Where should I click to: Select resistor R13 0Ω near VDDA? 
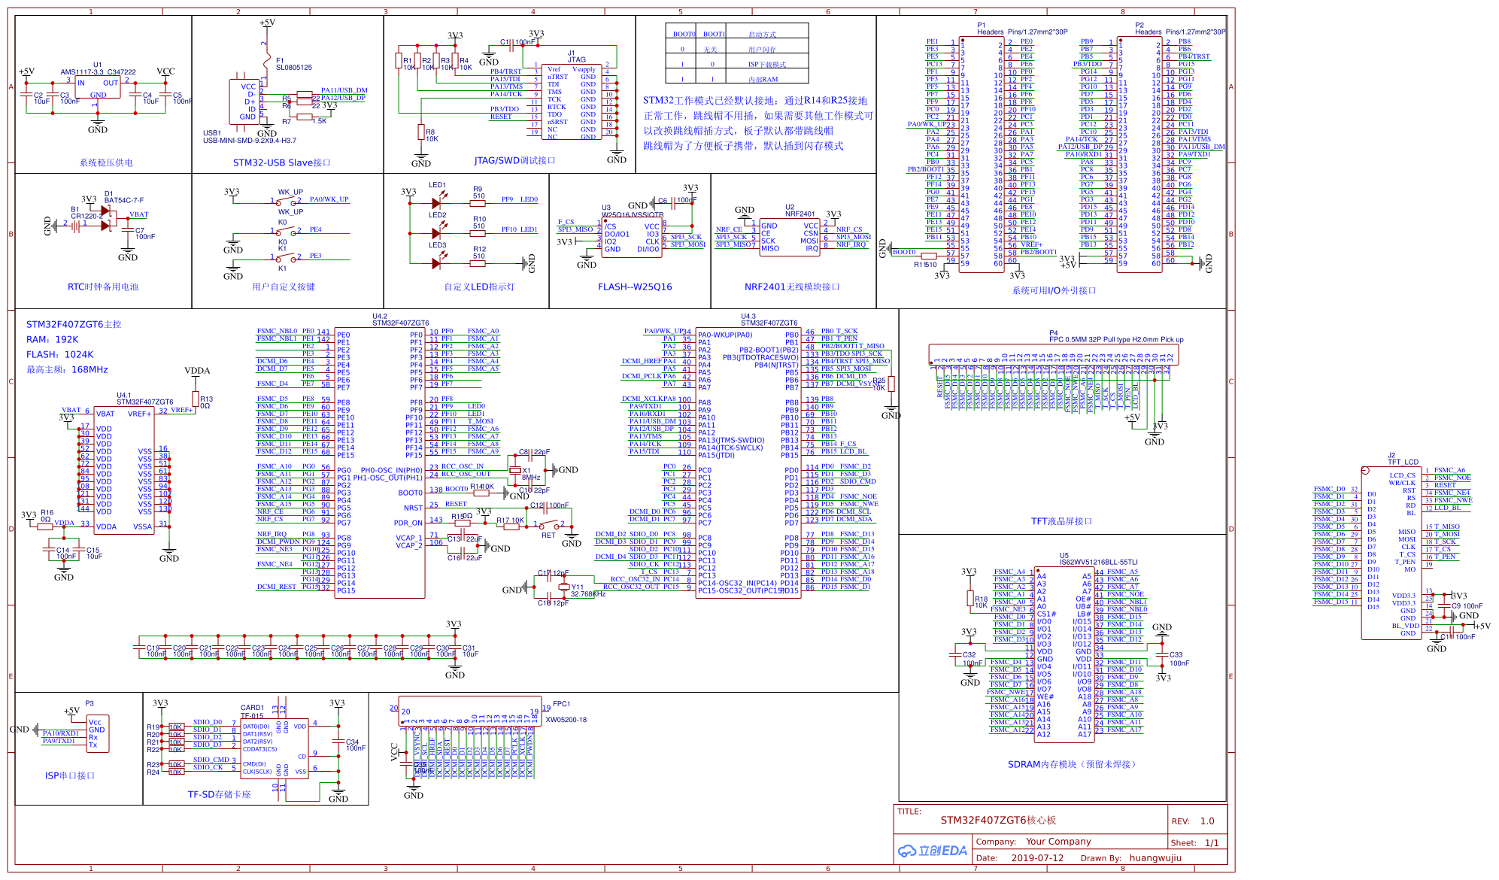coord(196,399)
